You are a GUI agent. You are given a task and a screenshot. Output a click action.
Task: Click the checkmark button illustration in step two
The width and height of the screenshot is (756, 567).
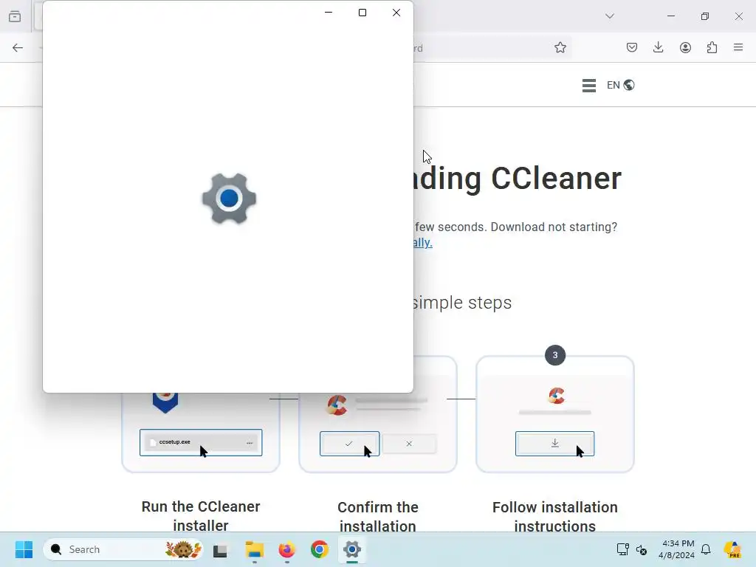pos(349,444)
